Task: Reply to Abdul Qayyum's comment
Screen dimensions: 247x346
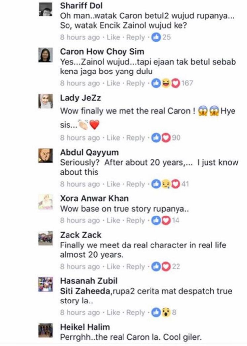Action: [x=136, y=184]
